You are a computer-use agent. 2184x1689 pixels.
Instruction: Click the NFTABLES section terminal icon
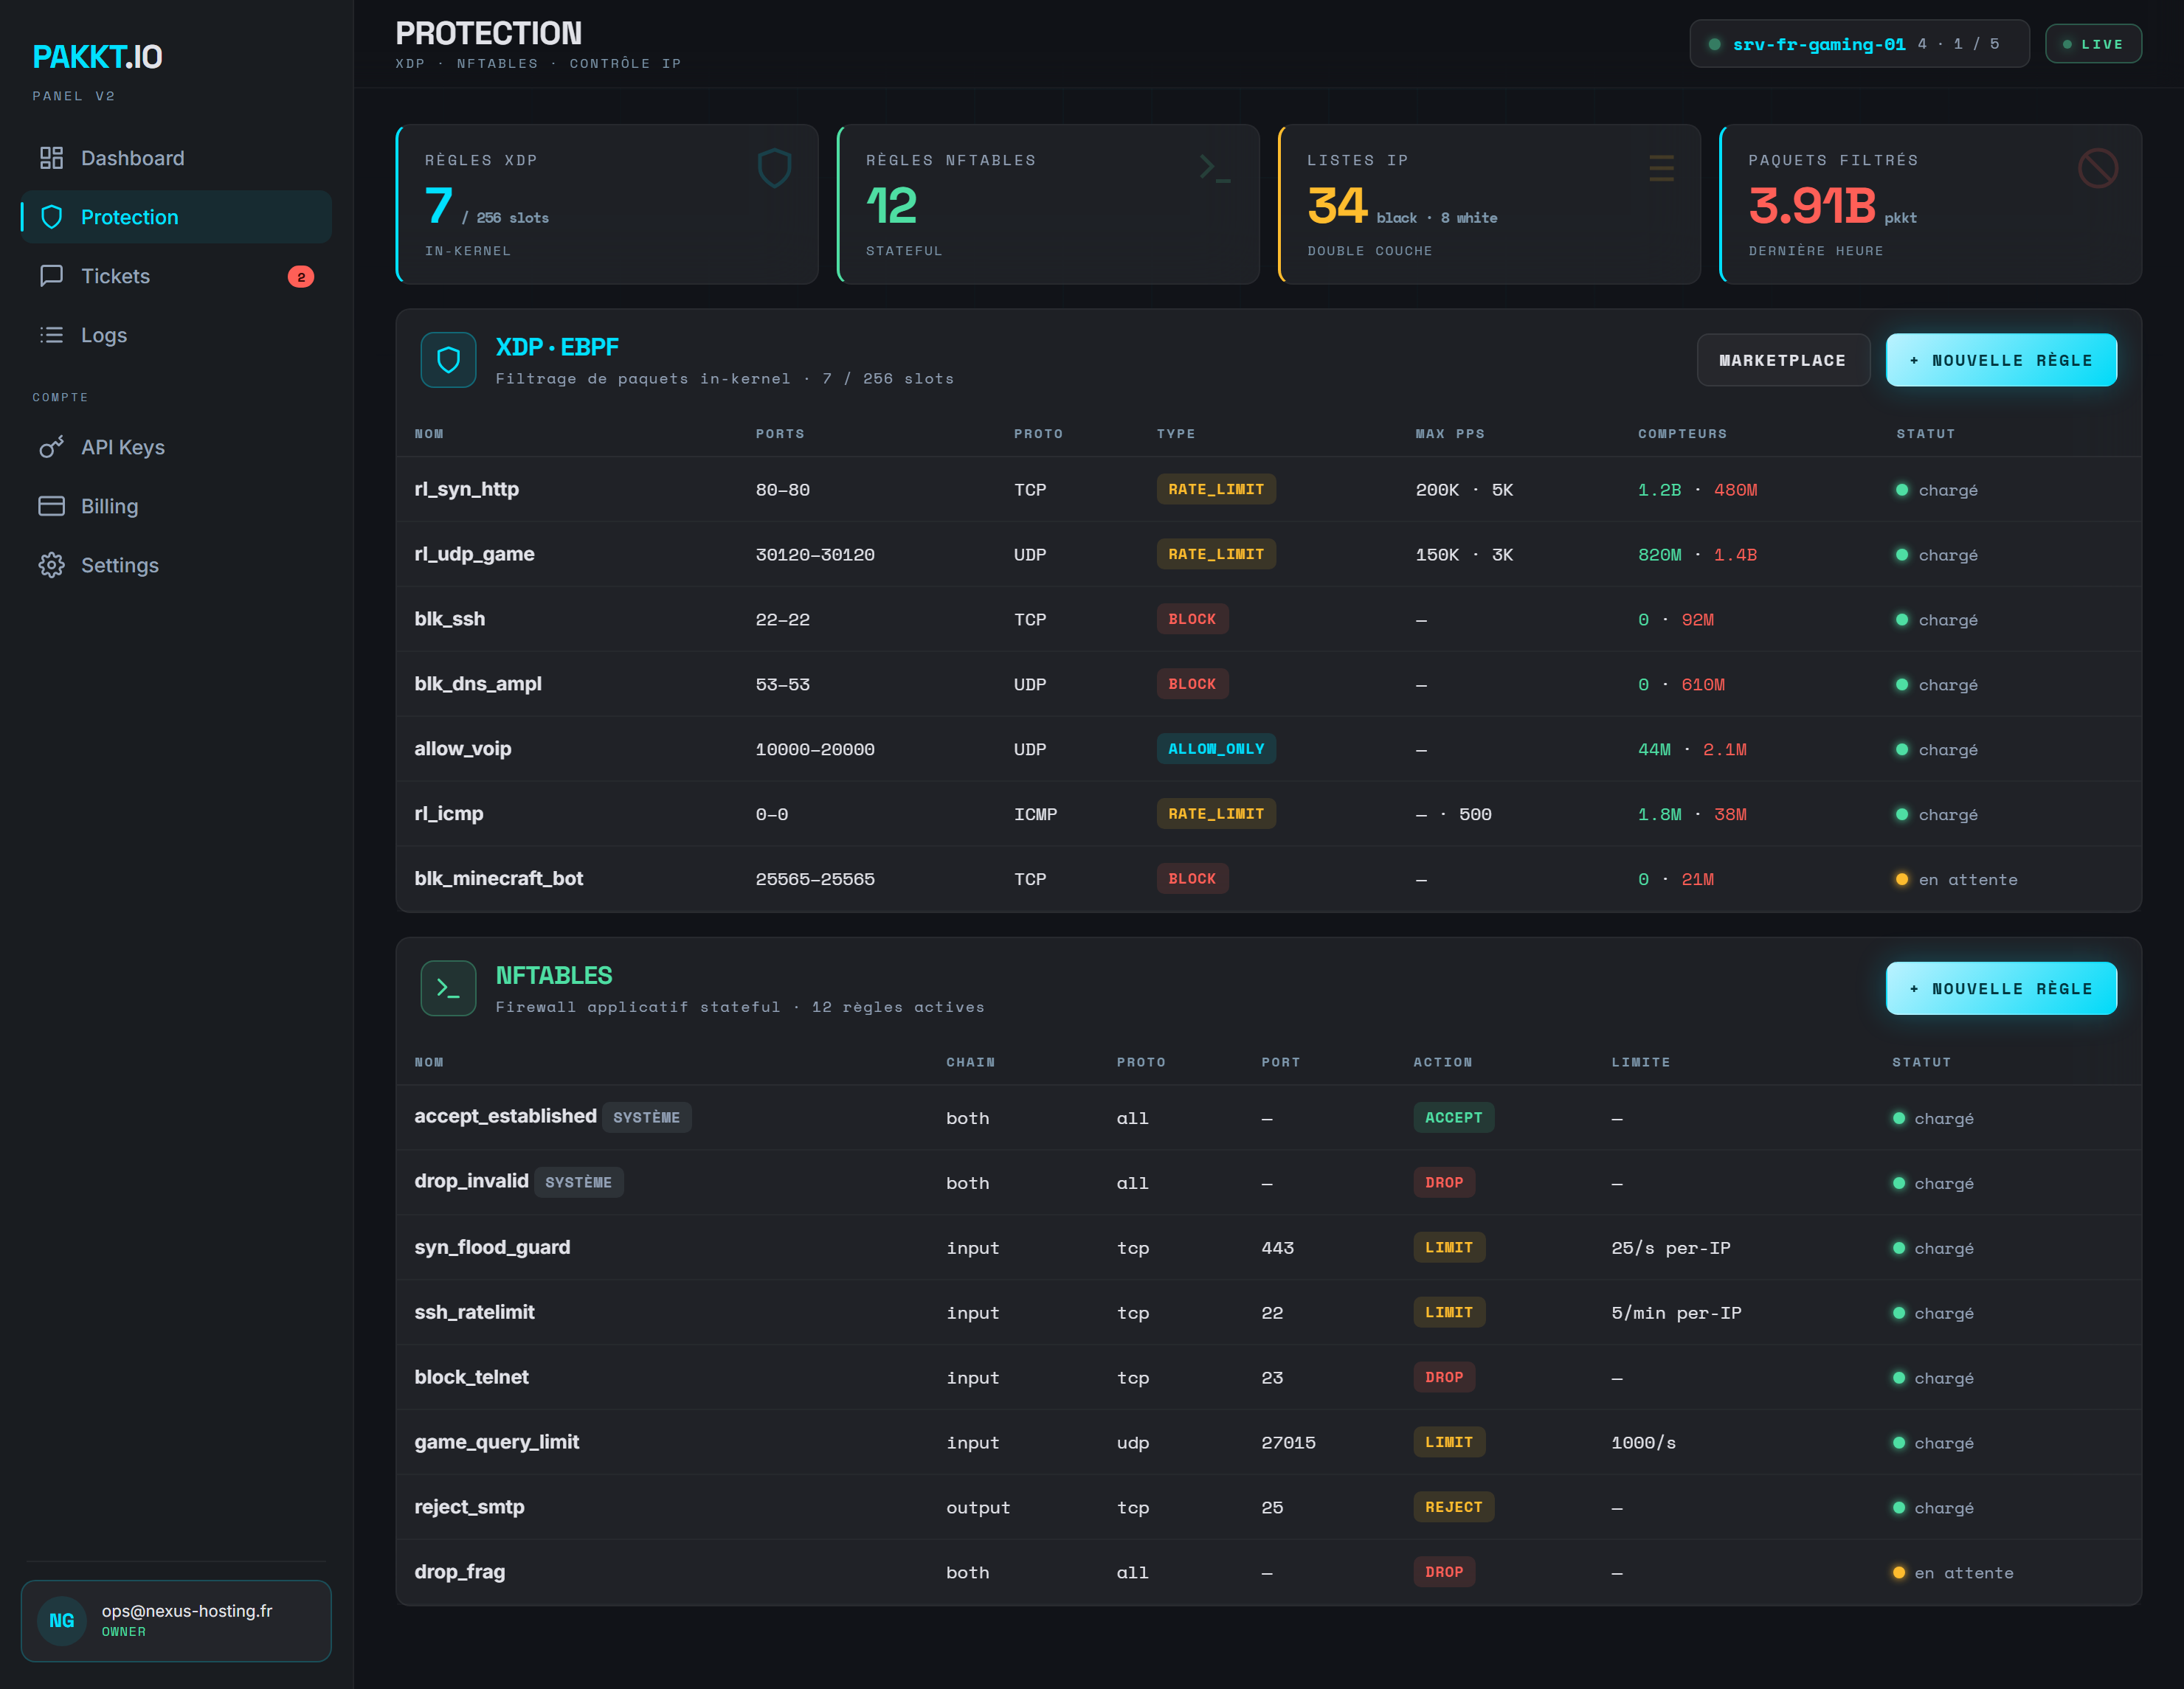pos(448,988)
